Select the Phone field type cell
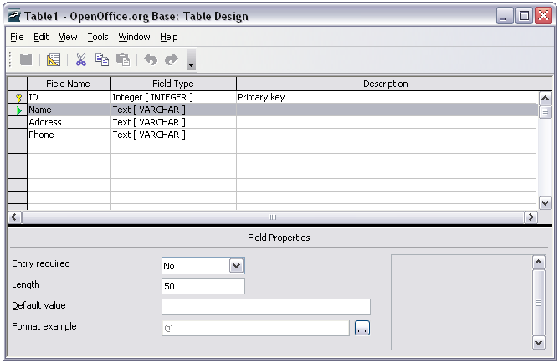 tap(173, 135)
